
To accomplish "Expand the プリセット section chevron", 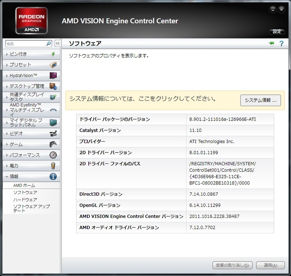I will click(7, 65).
